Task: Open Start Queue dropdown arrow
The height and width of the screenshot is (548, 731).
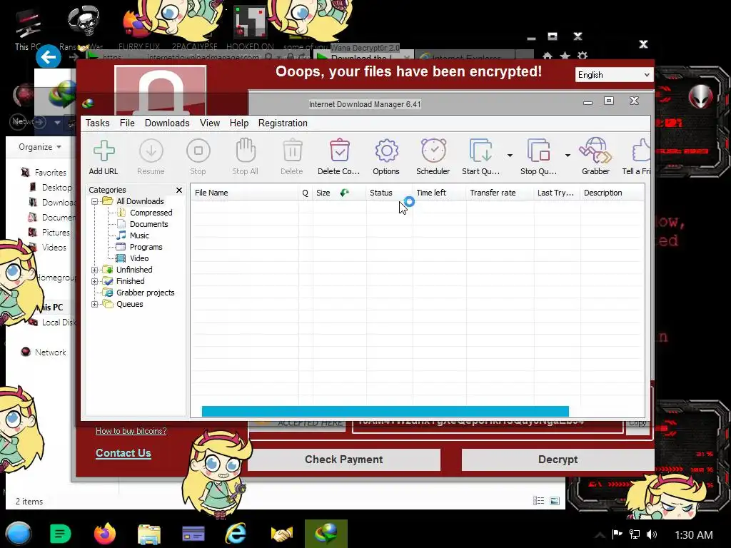Action: tap(510, 155)
